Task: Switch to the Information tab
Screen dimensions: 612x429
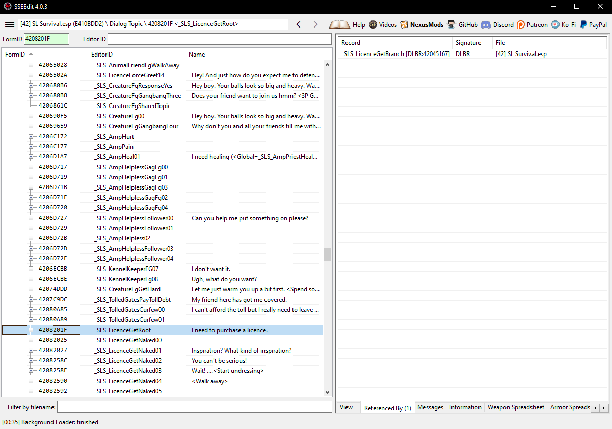Action: coord(465,407)
